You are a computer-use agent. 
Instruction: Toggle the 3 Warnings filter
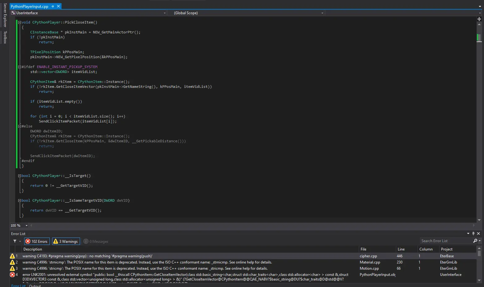point(66,241)
